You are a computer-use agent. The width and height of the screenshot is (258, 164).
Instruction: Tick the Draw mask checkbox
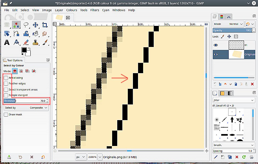pyautogui.click(x=6, y=115)
